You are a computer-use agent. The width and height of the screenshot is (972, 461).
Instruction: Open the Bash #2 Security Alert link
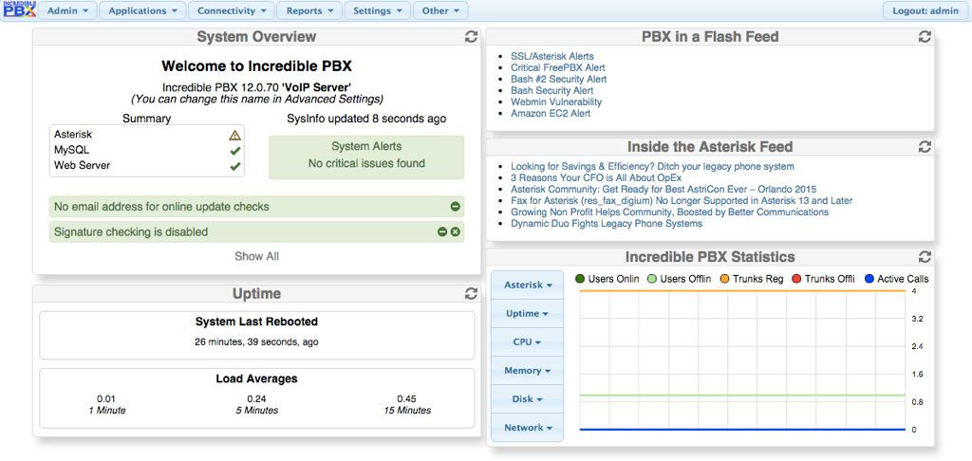(558, 79)
